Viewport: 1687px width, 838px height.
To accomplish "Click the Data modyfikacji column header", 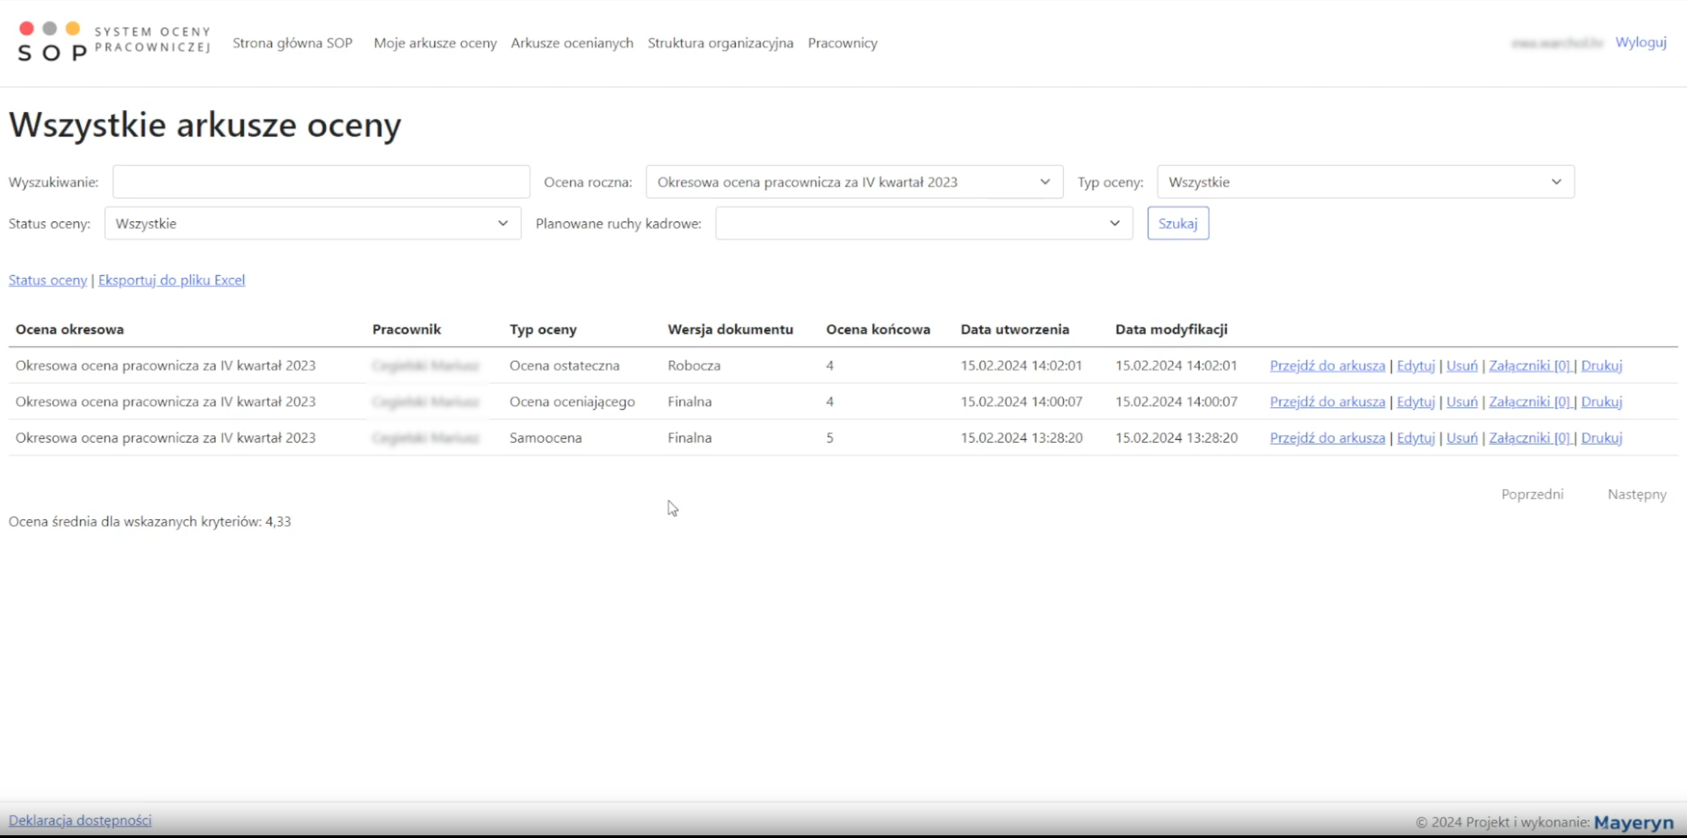I will [1171, 329].
